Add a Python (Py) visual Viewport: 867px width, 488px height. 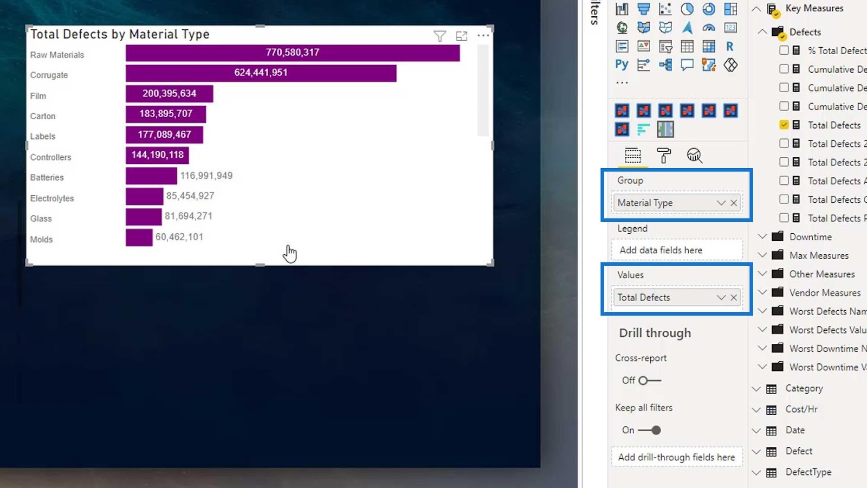point(622,65)
